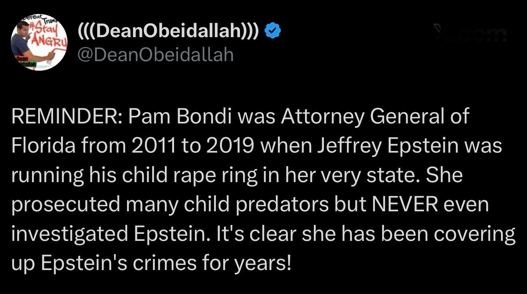Open Dean Obeidallah's profile avatar
Viewport: 527px width, 294px height.
coord(39,42)
